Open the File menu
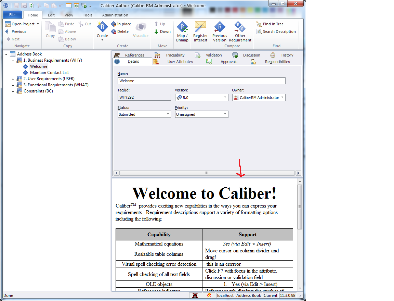The image size is (394, 301). coord(12,15)
